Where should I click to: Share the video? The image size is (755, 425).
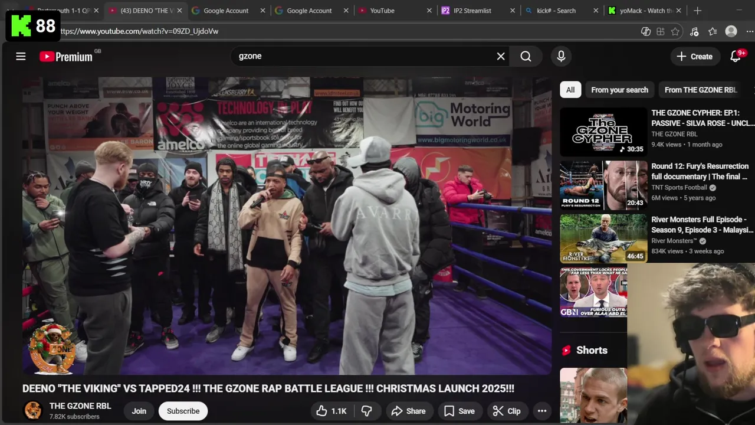tap(408, 411)
